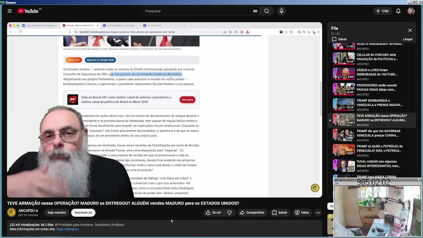Screen dimensions: 423x238
Task: Click Apoie o 247 badge in video
Action: (x=74, y=60)
